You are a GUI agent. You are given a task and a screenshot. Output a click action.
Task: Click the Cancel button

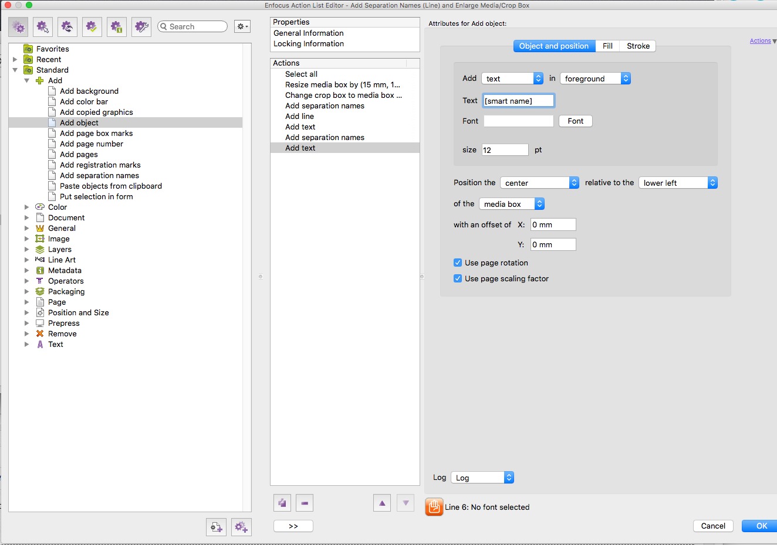click(713, 526)
